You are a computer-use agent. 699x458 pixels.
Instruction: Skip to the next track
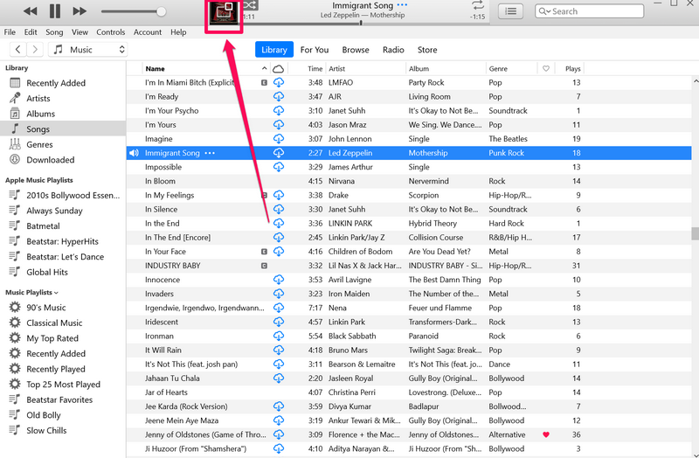[x=80, y=11]
